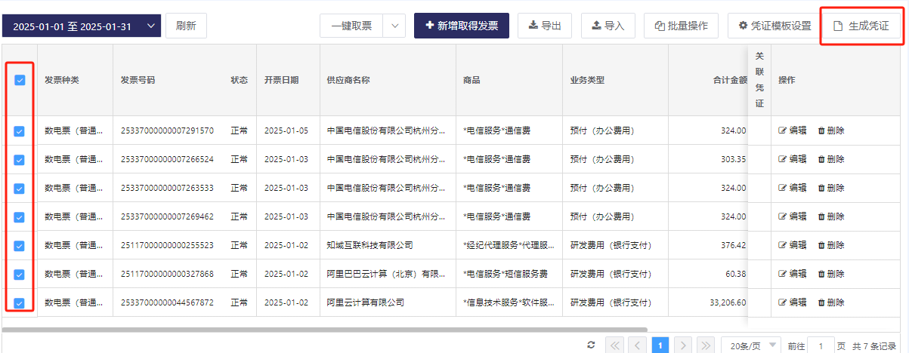Click the page number input field

coord(821,345)
